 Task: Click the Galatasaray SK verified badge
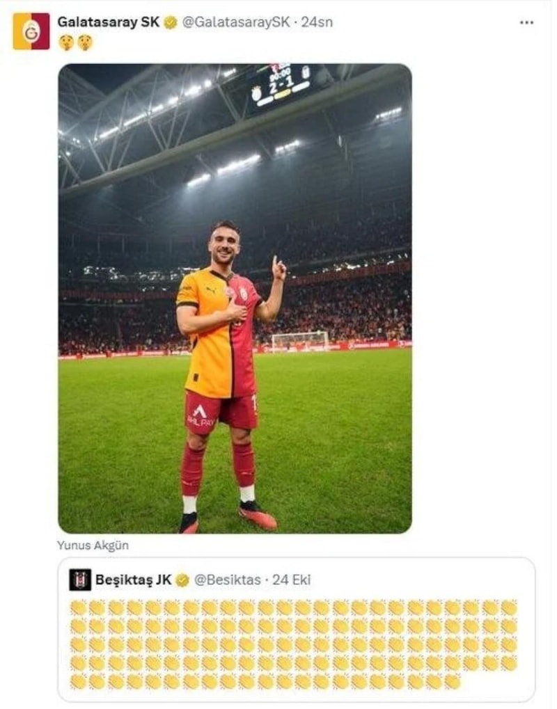pos(170,22)
